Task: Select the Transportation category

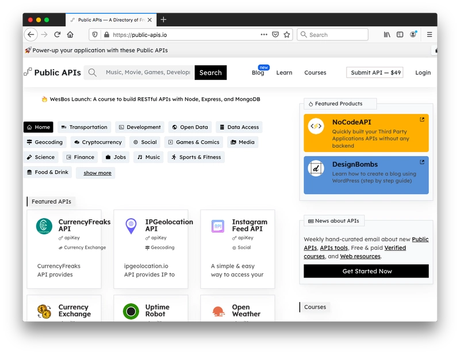Action: click(84, 127)
